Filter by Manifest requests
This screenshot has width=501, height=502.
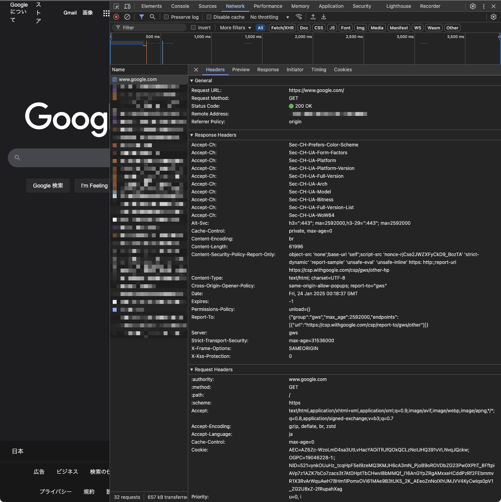(399, 28)
